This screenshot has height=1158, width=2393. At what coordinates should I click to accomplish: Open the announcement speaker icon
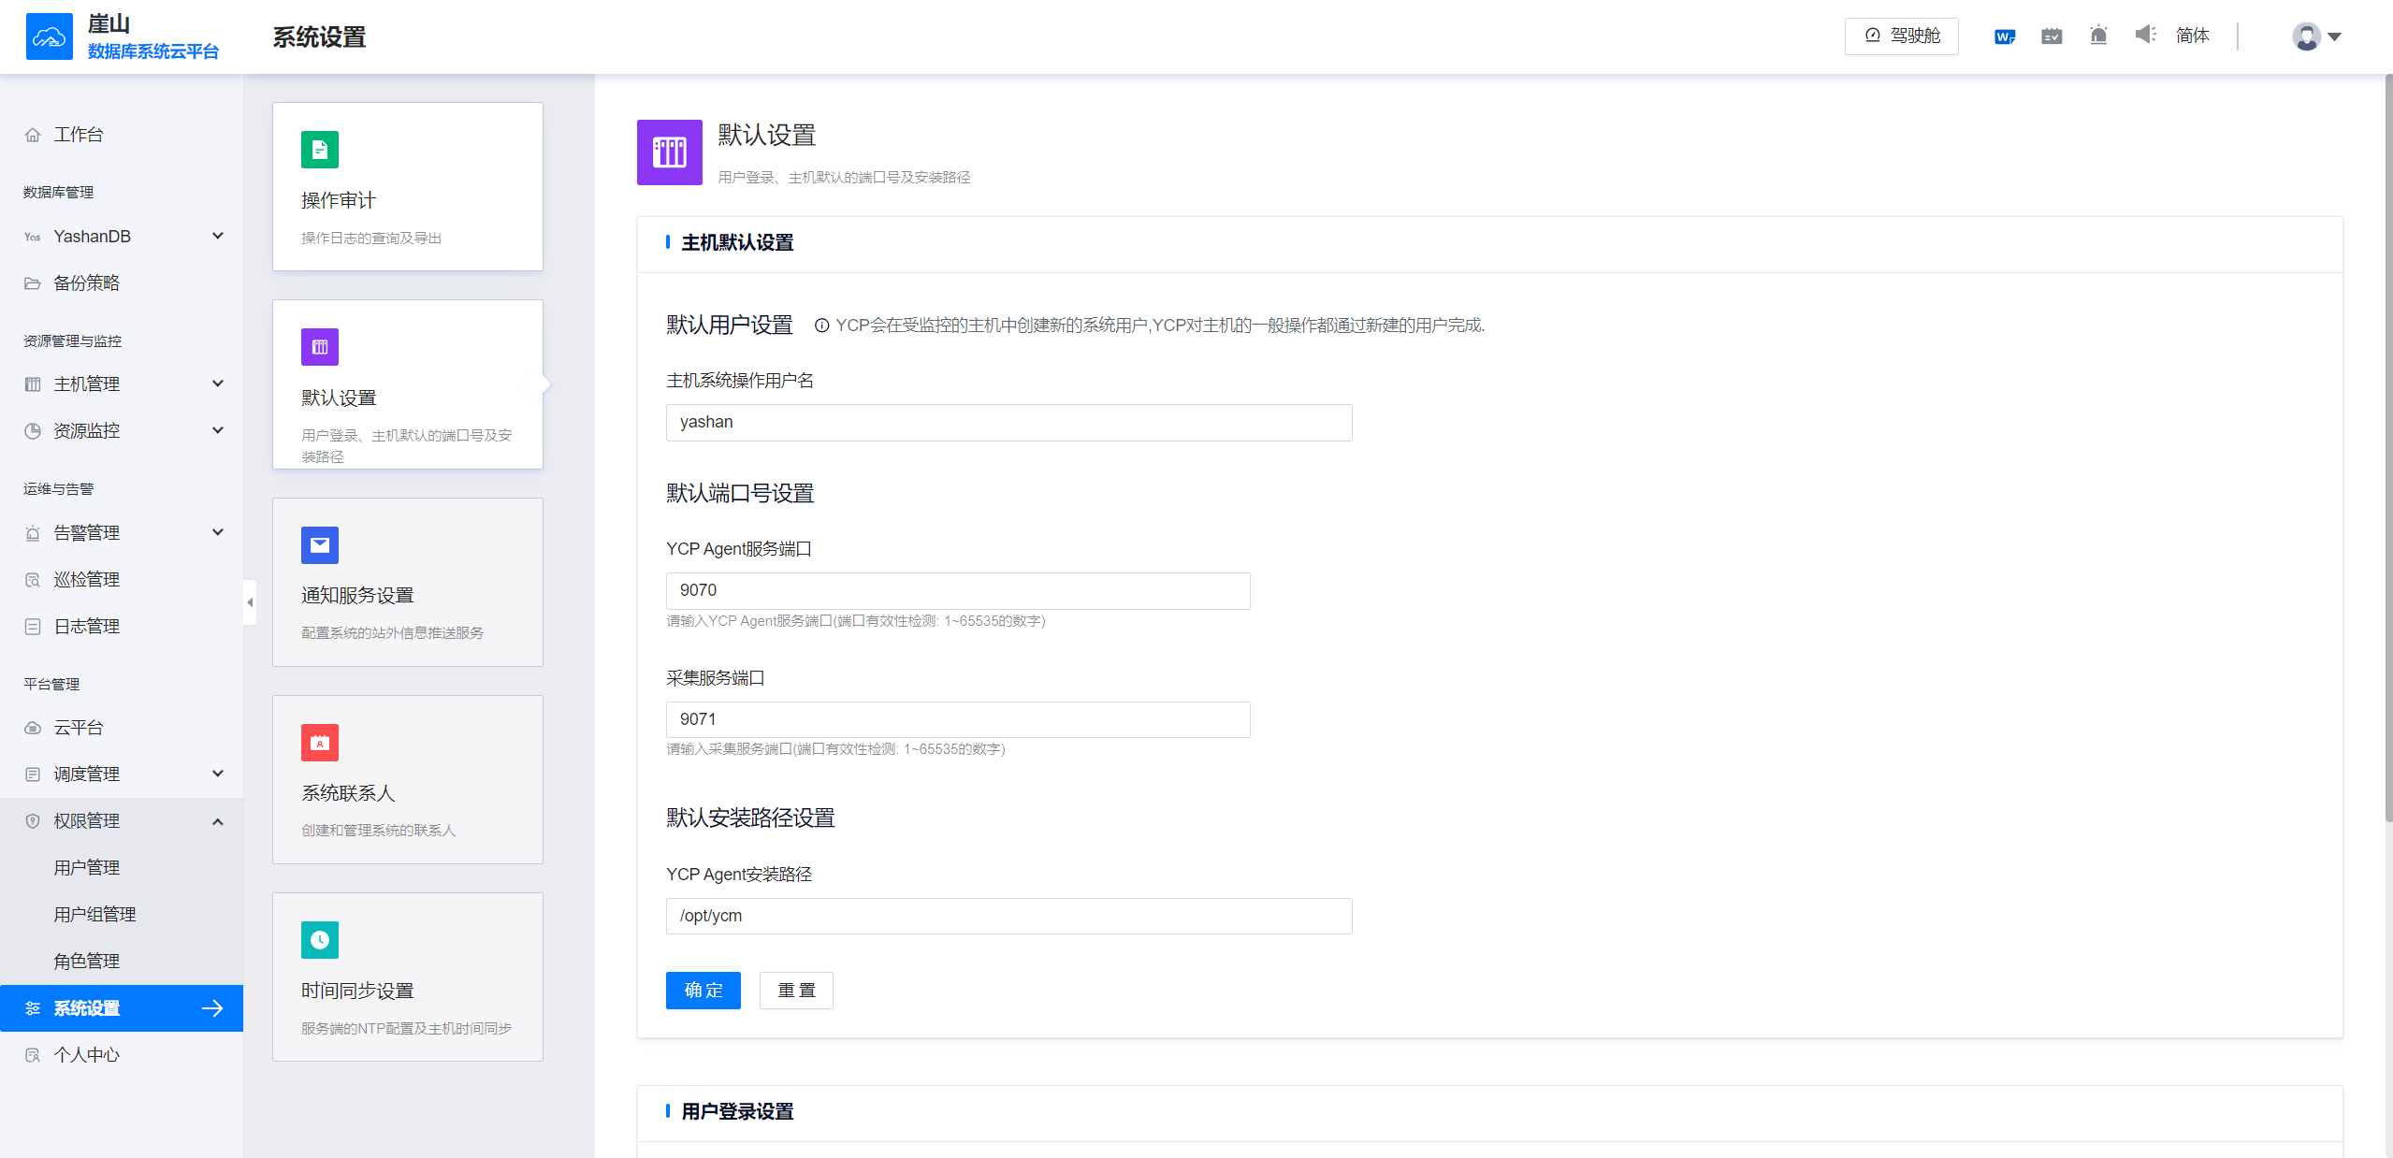pyautogui.click(x=2145, y=35)
